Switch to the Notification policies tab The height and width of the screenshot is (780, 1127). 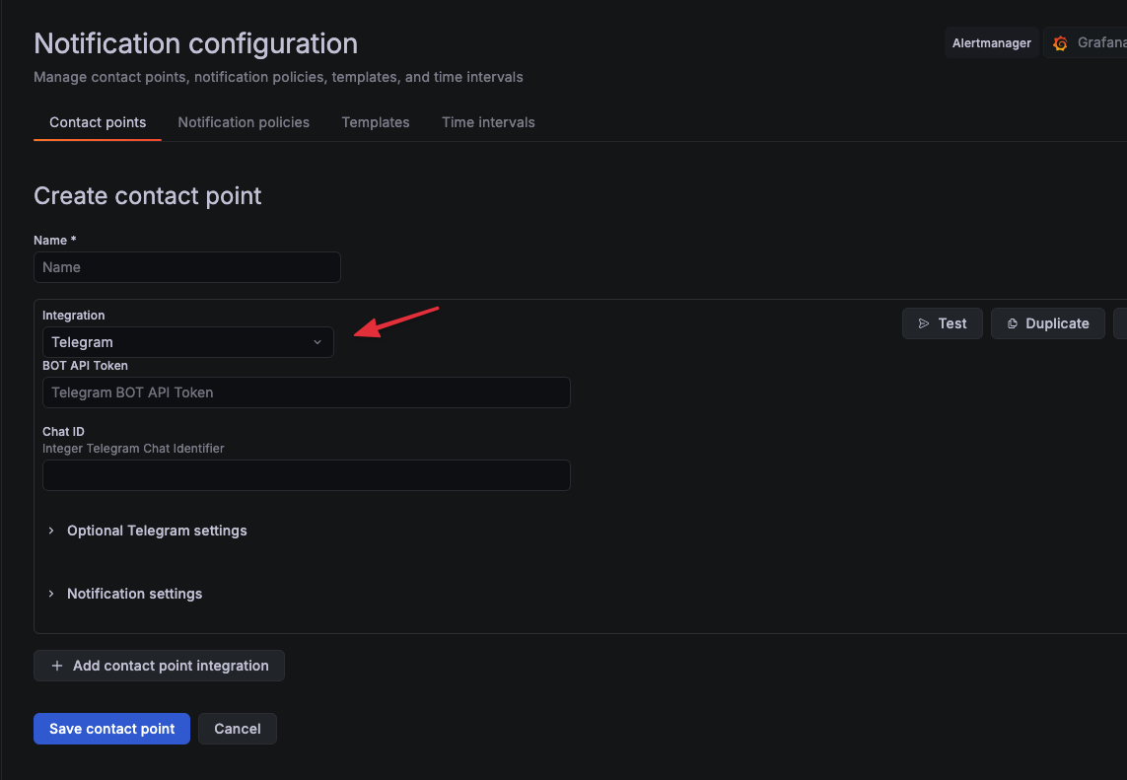244,122
